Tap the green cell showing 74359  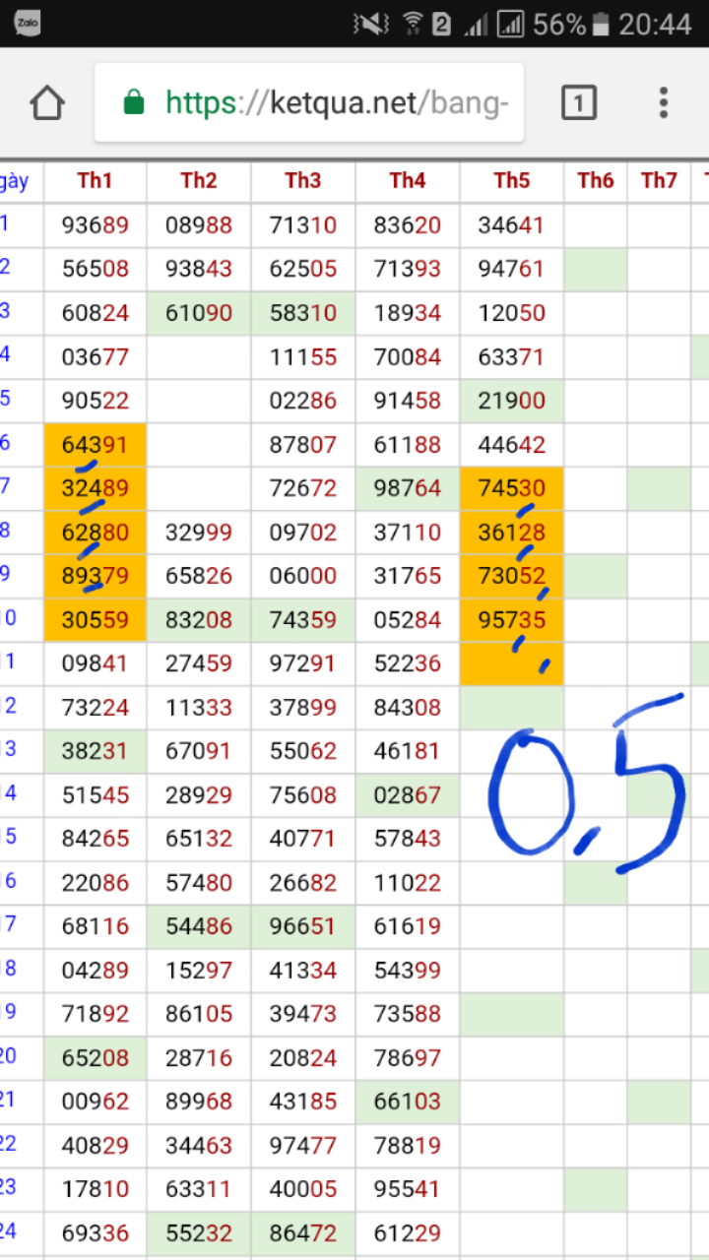coord(303,620)
